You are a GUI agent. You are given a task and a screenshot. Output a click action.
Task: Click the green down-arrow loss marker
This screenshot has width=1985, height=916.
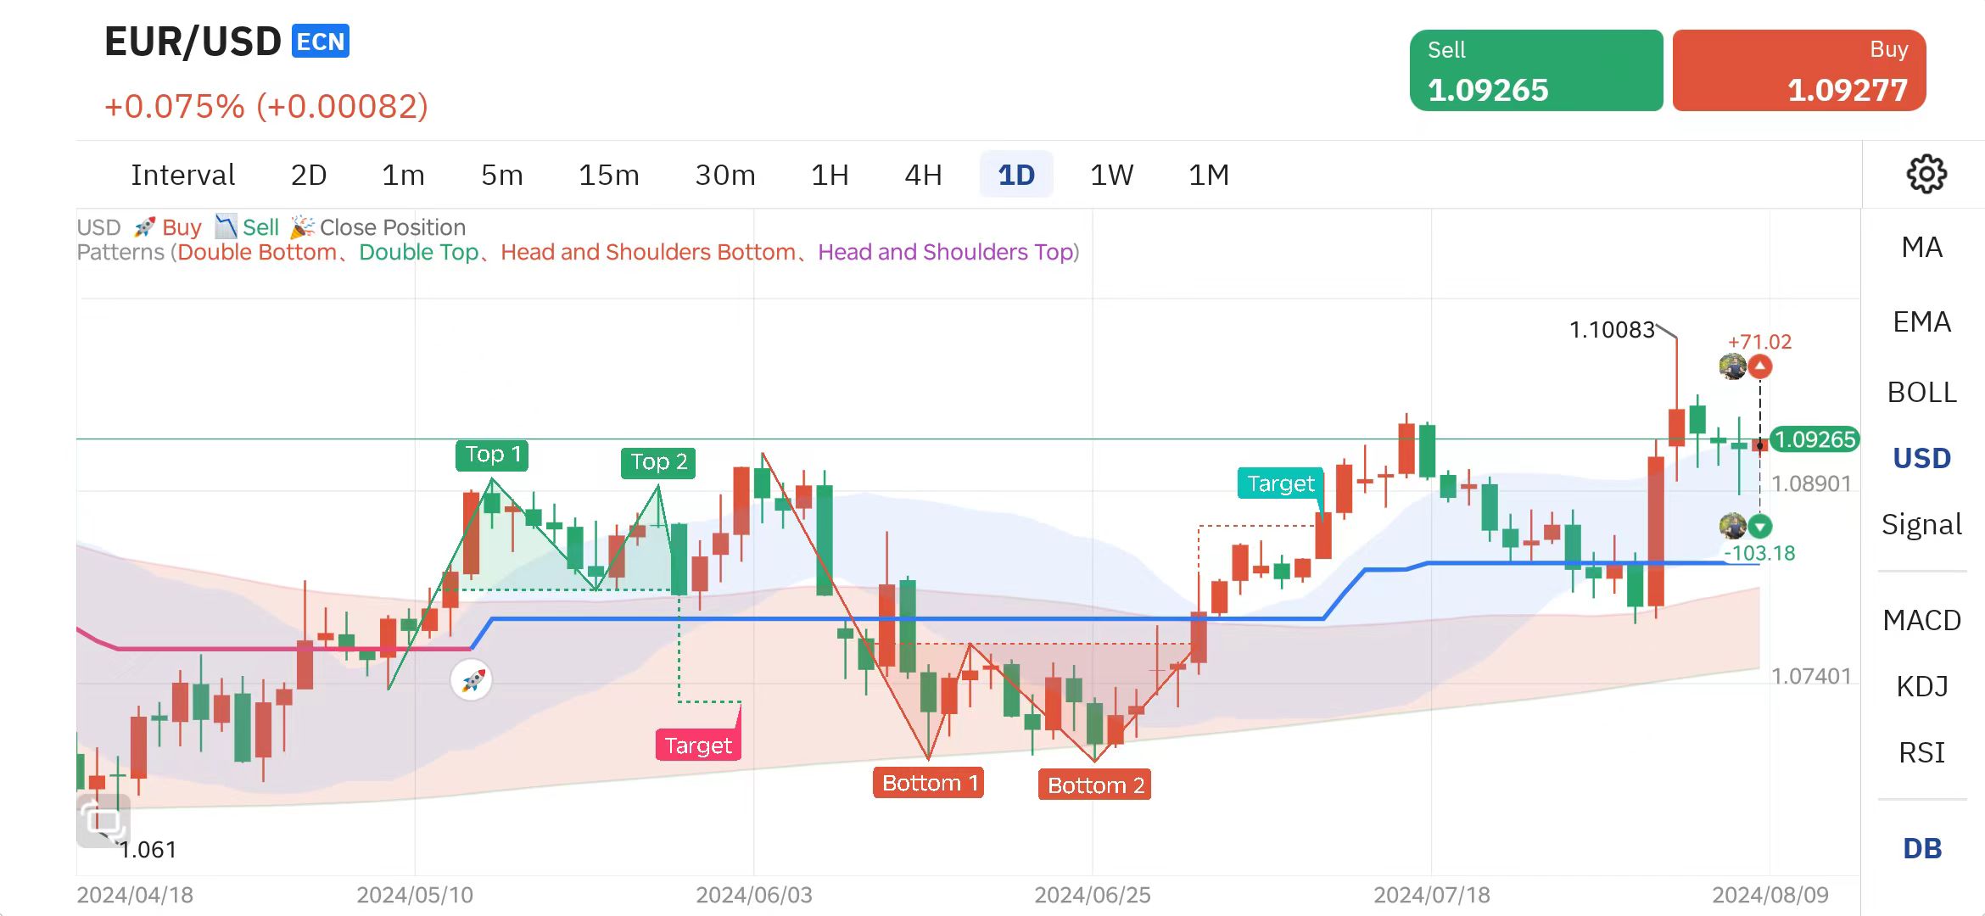pyautogui.click(x=1760, y=526)
